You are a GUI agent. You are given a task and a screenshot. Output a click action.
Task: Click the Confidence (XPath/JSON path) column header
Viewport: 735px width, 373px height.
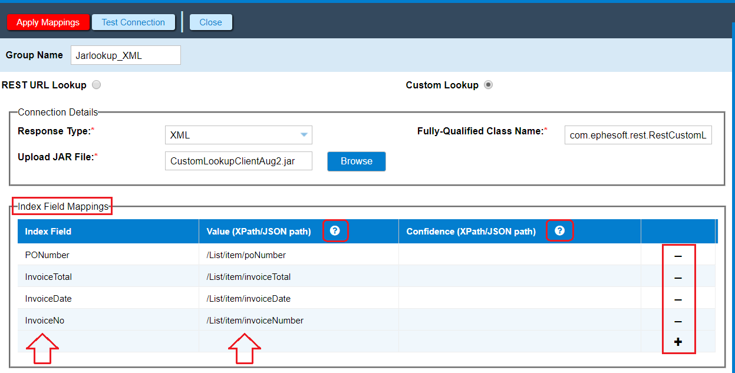point(520,232)
